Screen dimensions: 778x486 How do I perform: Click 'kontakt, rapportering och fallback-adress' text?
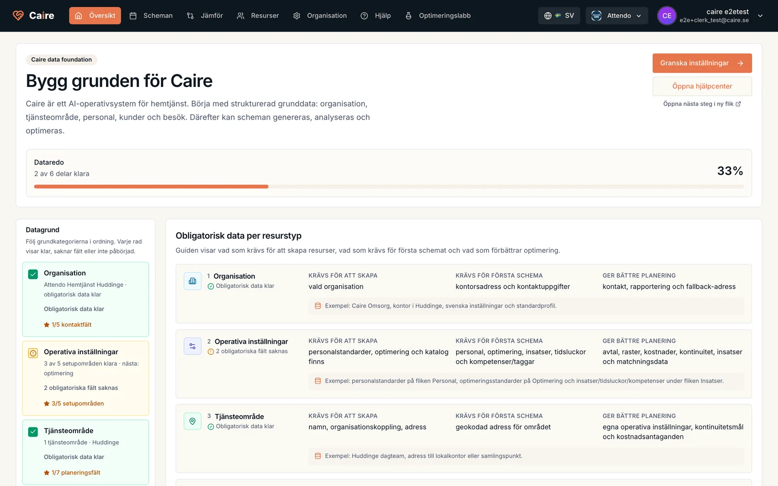pos(669,287)
